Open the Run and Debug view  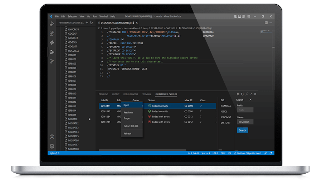tap(52, 24)
